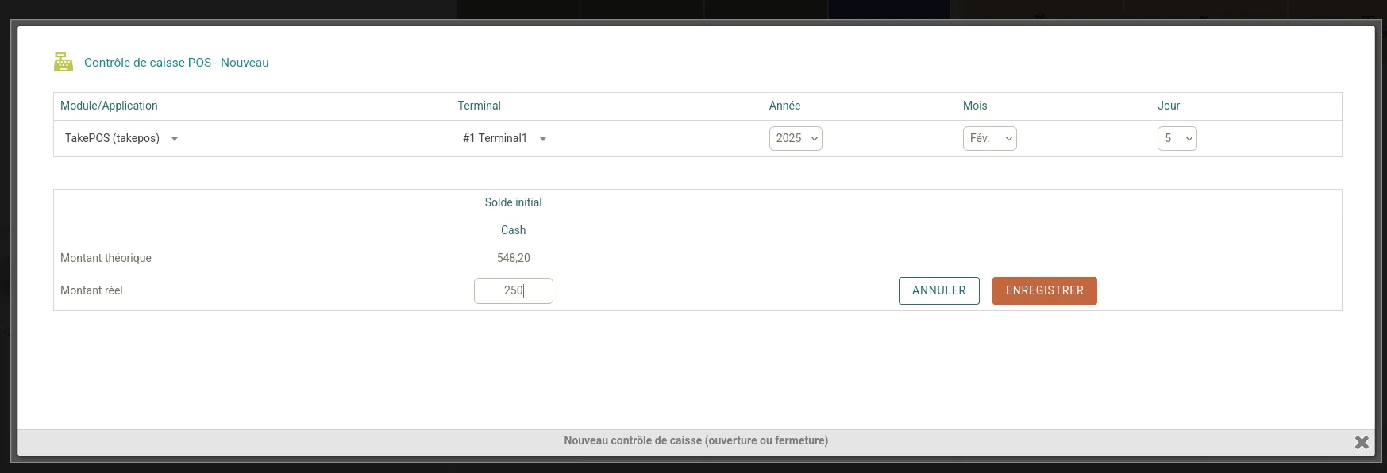
Task: Select the Terminal column header
Action: coord(479,106)
